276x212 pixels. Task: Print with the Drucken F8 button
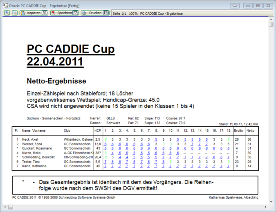click(x=95, y=13)
